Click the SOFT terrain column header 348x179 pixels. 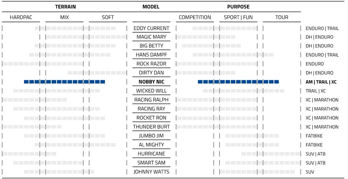tap(108, 17)
